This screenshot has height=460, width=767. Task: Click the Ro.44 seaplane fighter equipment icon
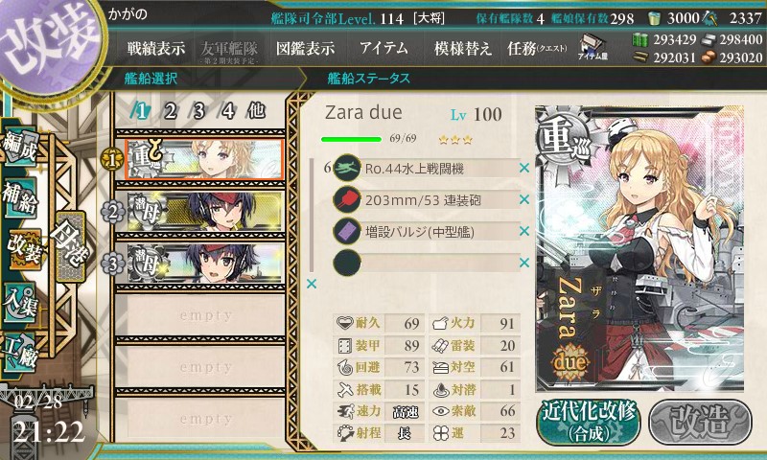[347, 169]
